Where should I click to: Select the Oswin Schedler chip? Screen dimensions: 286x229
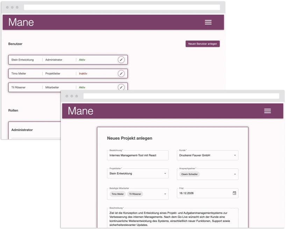click(x=190, y=174)
